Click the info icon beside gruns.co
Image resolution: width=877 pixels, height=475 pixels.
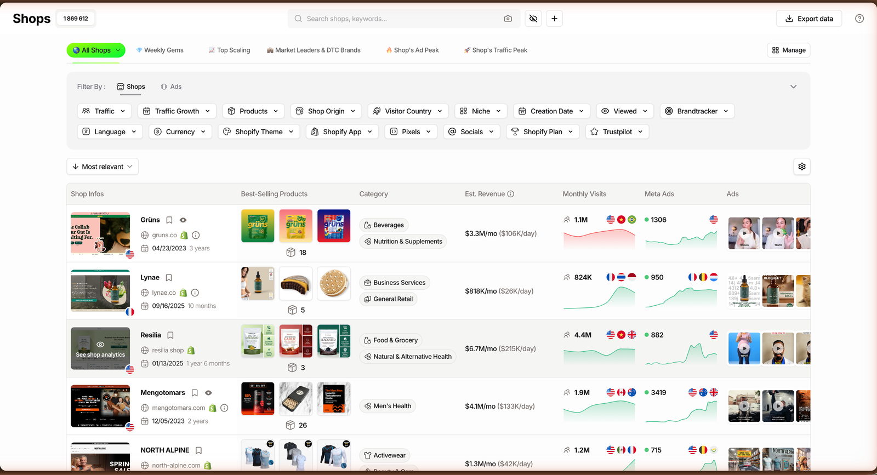point(196,235)
